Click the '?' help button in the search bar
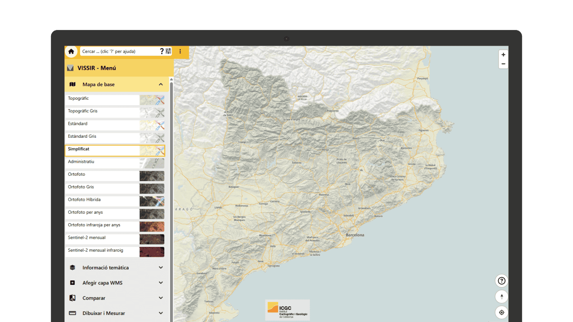Screen dimensions: 573x322 [x=162, y=51]
